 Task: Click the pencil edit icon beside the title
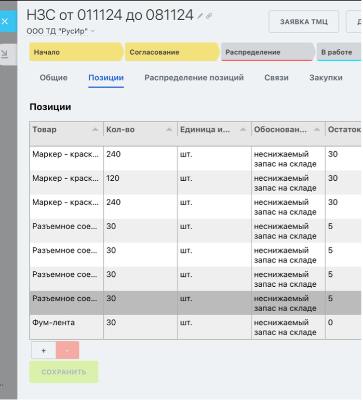(200, 16)
